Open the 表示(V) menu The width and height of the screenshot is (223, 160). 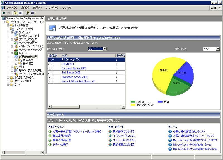[37, 8]
